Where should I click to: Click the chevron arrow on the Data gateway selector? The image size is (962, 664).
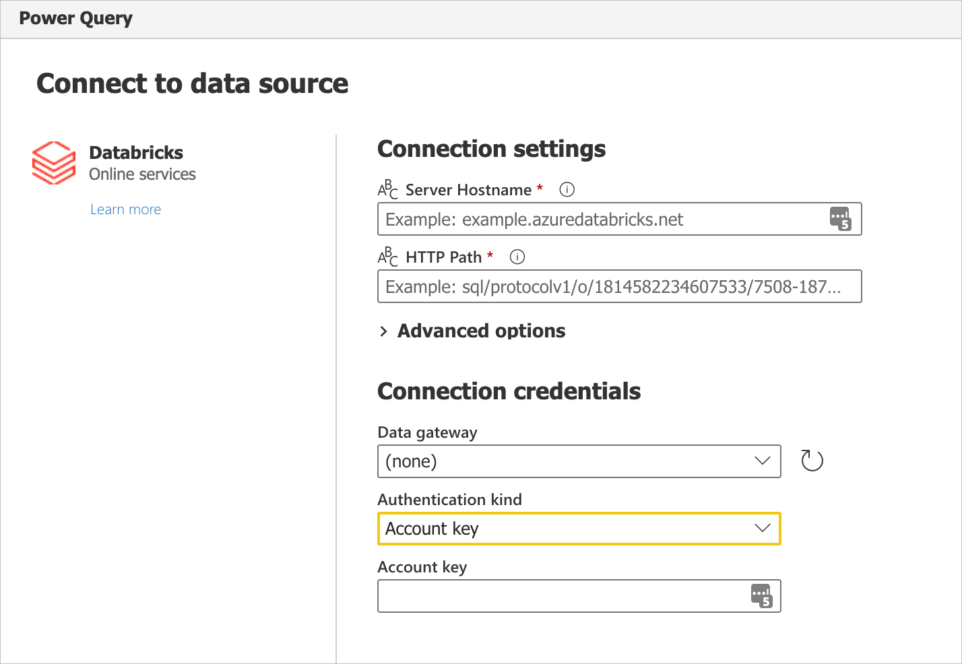[x=762, y=461]
